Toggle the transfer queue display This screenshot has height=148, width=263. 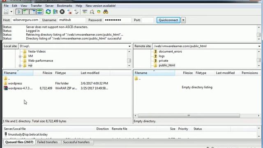(x=39, y=12)
